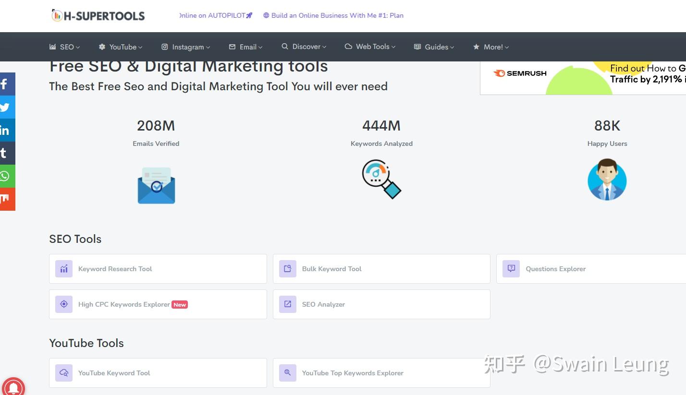
Task: Open the Guides menu item
Action: click(434, 47)
